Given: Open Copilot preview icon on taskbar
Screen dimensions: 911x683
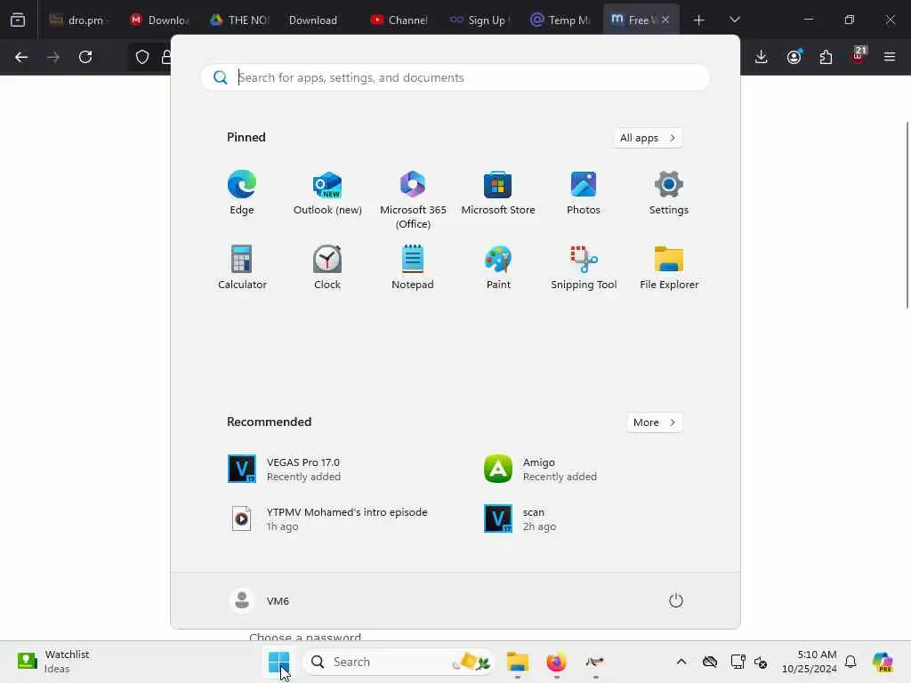Looking at the screenshot, I should coord(883,662).
